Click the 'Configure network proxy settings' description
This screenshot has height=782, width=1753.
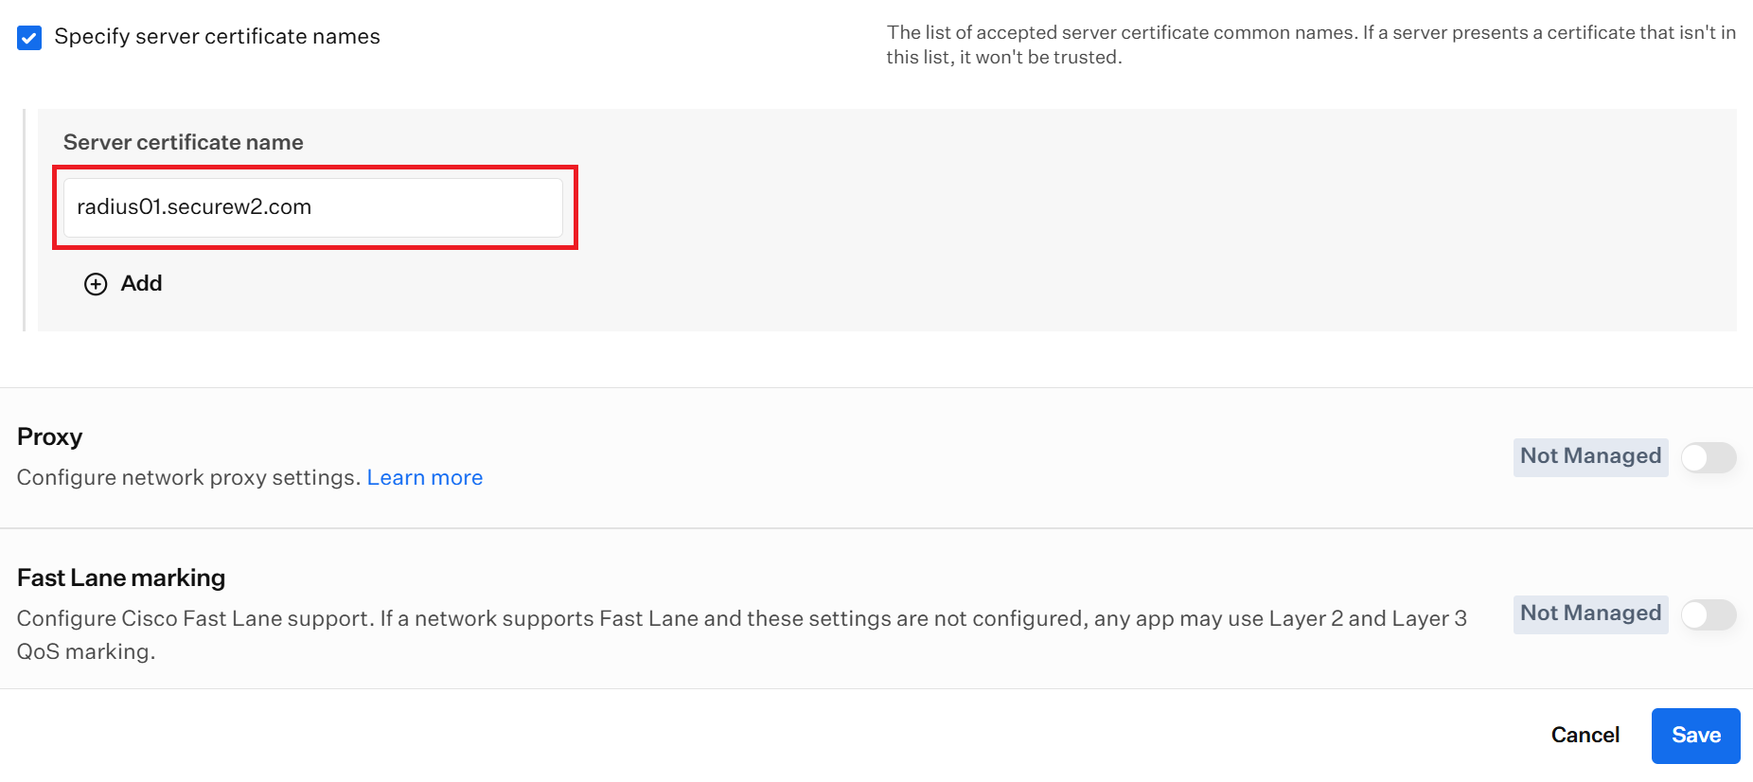(189, 477)
